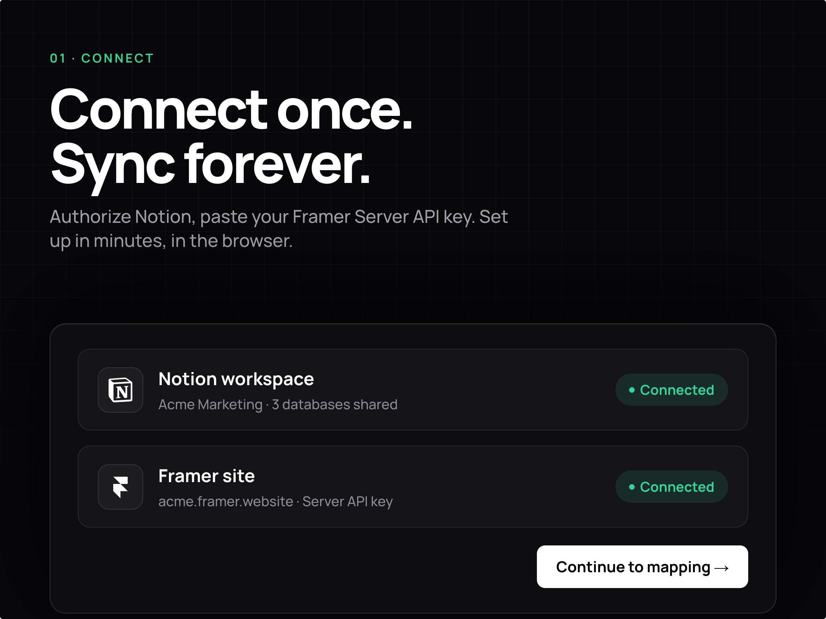Screen dimensions: 826x619
Task: Click the Authorize Notion description paragraph
Action: click(279, 229)
